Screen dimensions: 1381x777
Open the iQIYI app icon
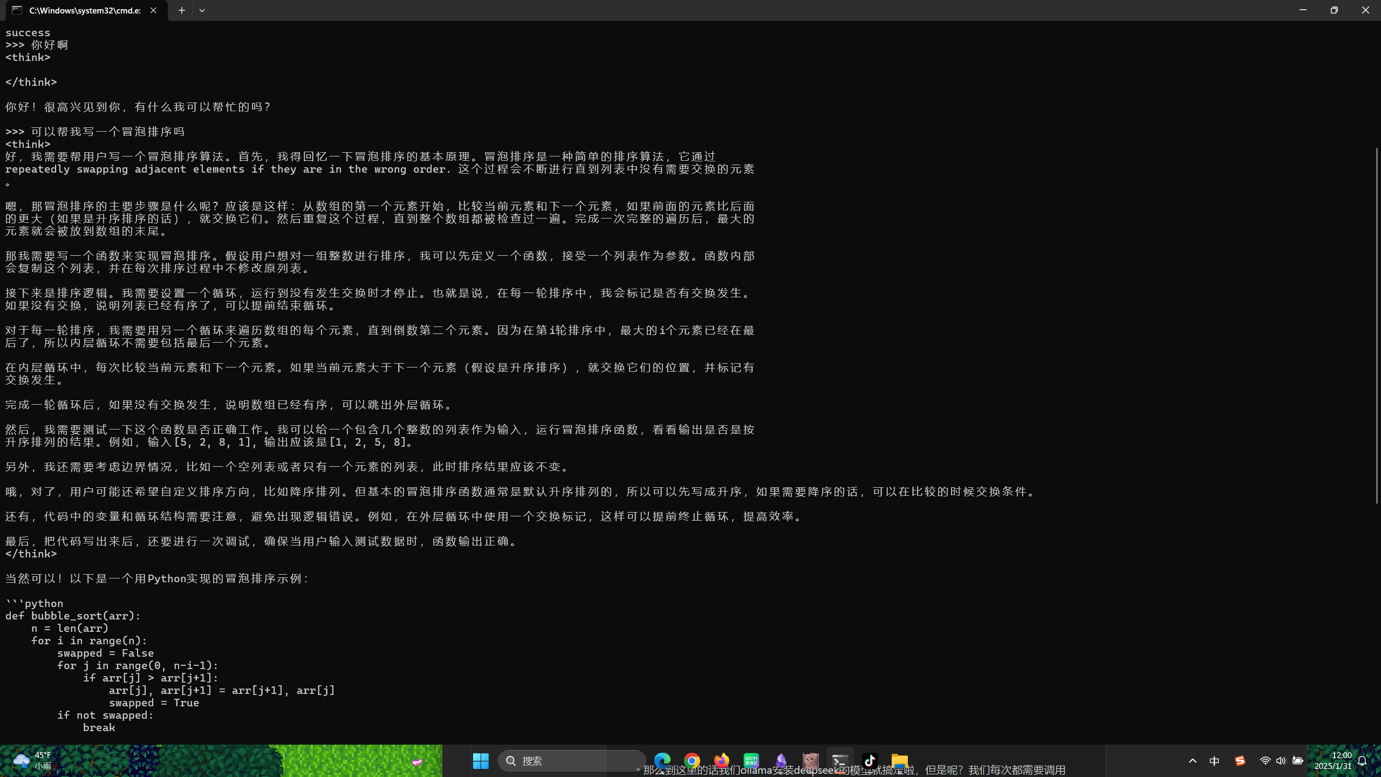(751, 761)
